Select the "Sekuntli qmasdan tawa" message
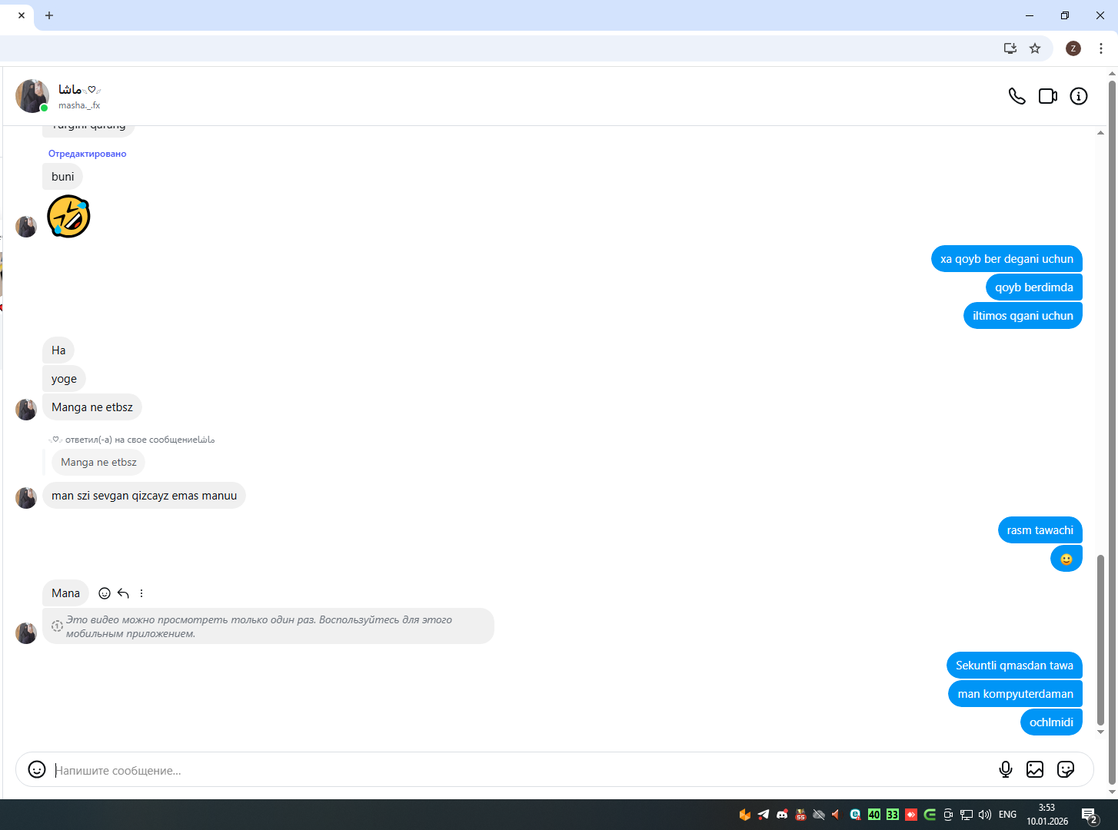 click(1014, 666)
